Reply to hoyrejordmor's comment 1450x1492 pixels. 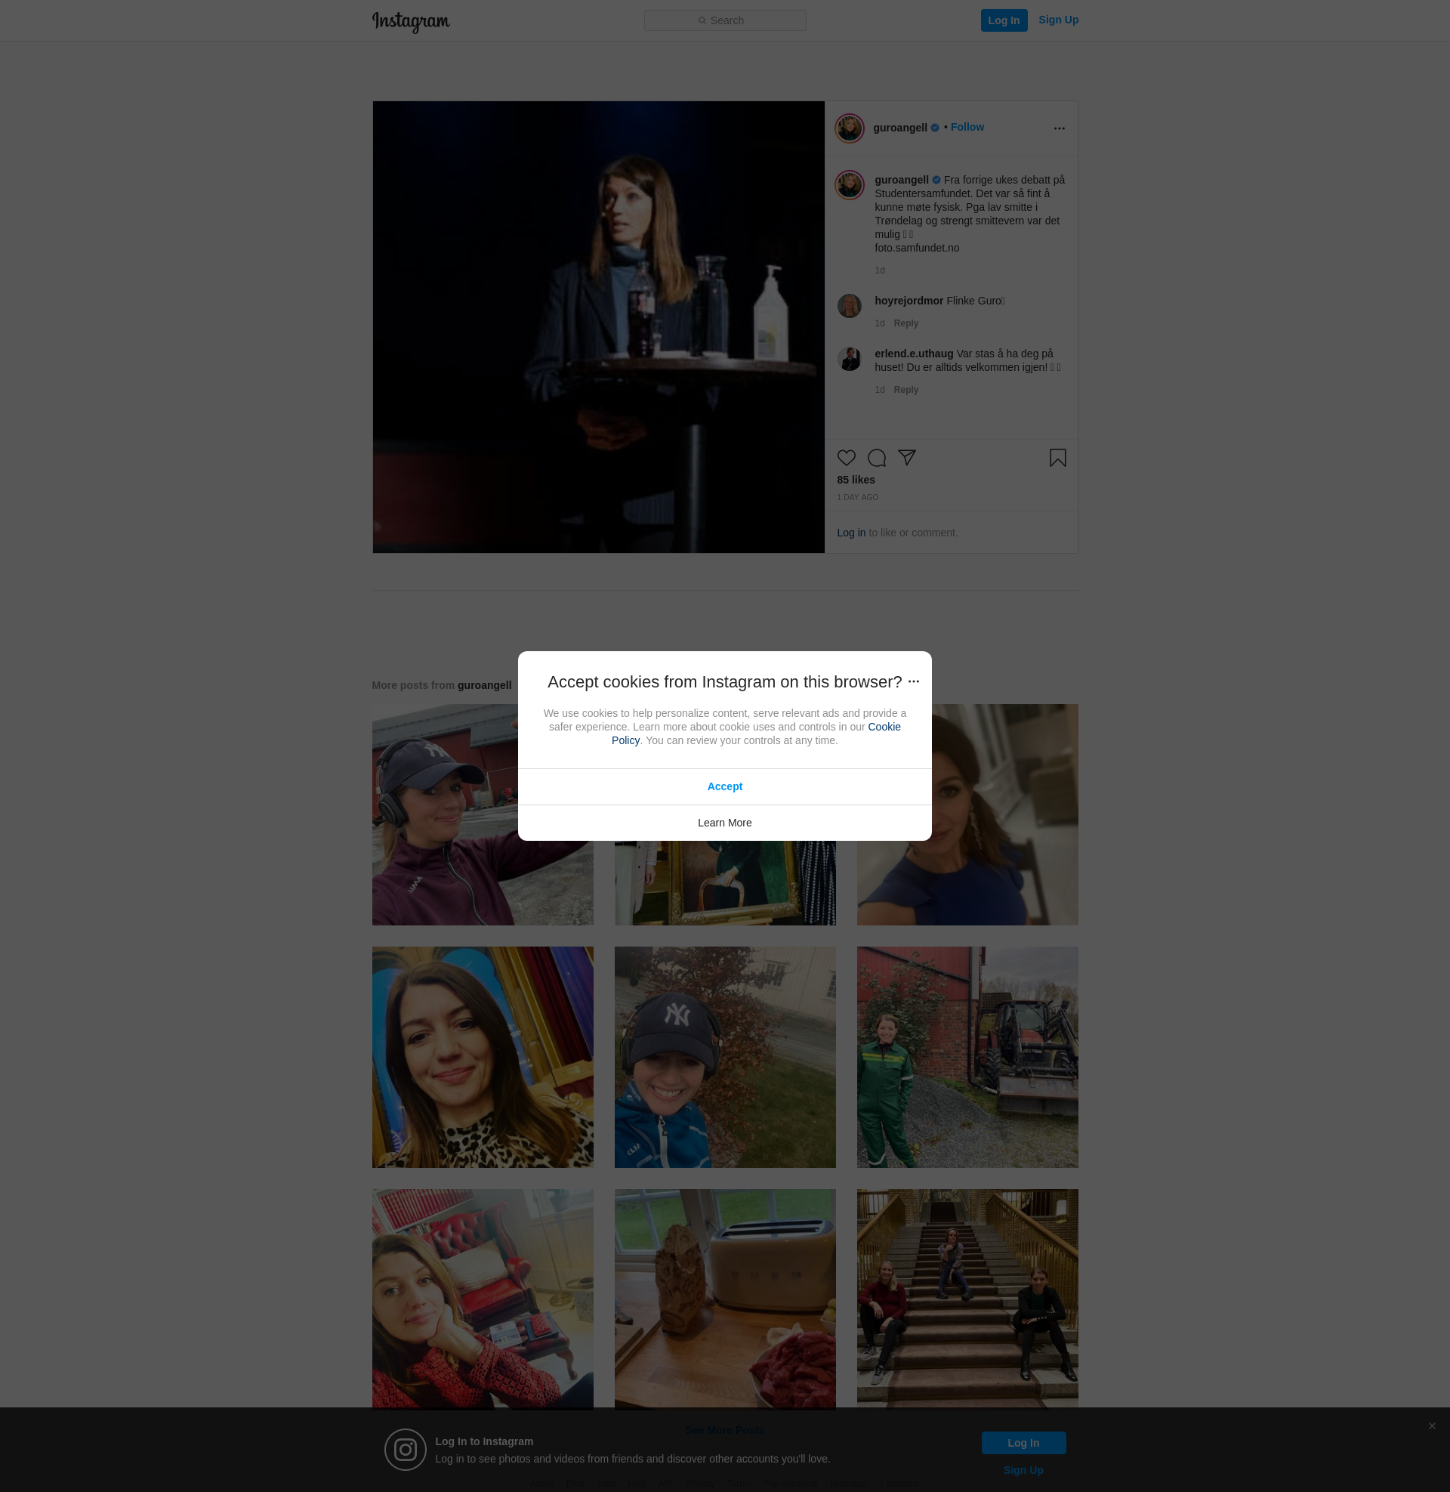[905, 323]
